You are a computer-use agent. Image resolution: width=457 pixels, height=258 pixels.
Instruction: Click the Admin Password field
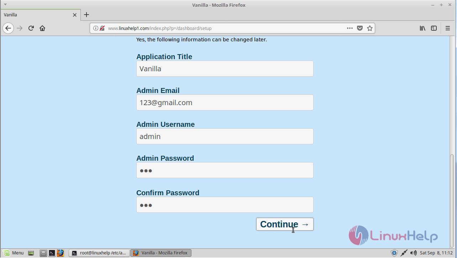pos(225,170)
